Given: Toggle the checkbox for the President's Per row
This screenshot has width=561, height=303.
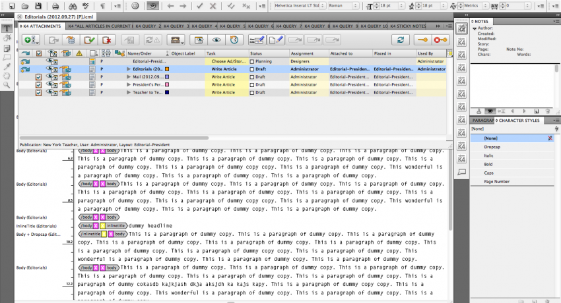Looking at the screenshot, I should click(39, 84).
